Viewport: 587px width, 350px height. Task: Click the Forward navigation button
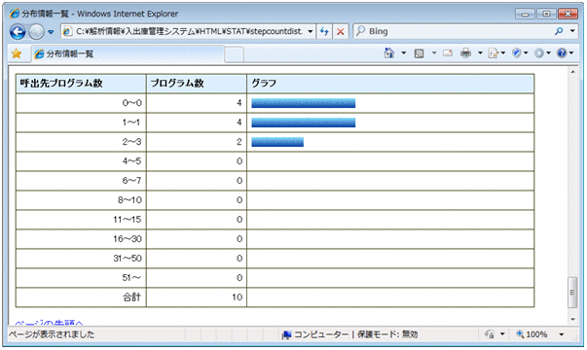point(36,32)
